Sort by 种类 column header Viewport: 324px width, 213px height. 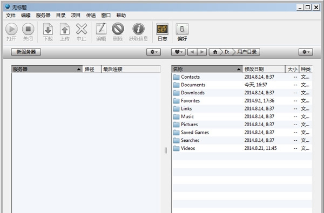(306, 69)
